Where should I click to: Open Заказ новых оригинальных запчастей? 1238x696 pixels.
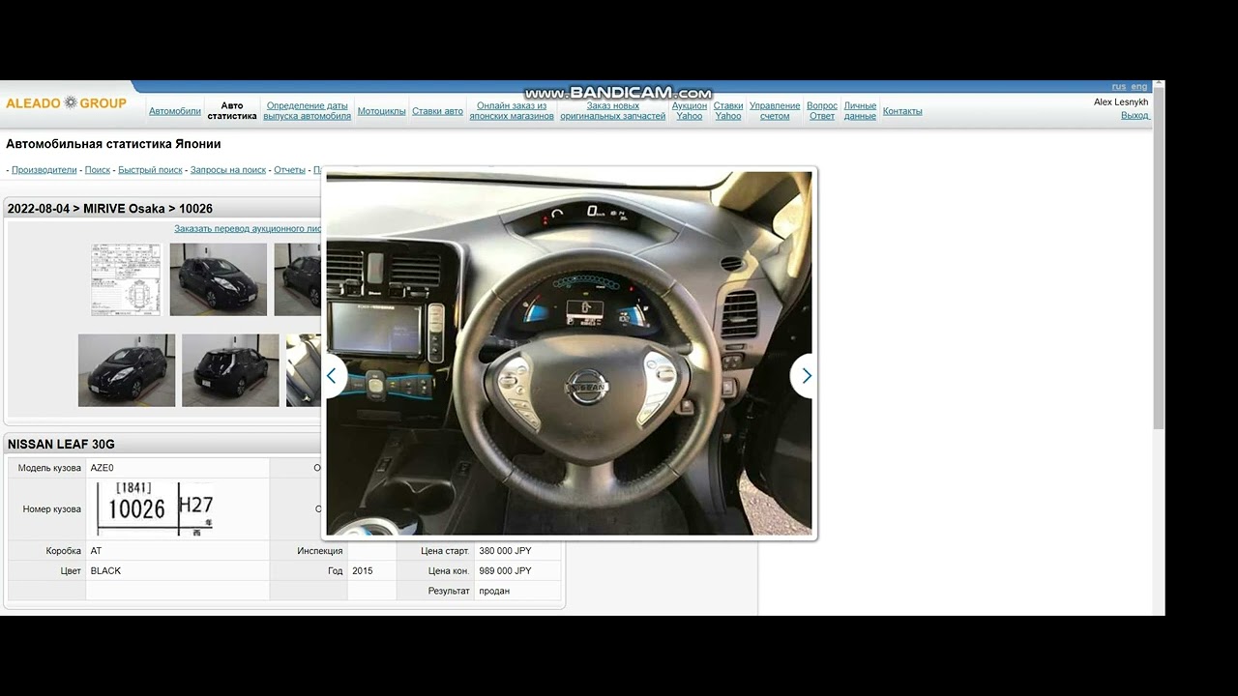[x=613, y=111]
